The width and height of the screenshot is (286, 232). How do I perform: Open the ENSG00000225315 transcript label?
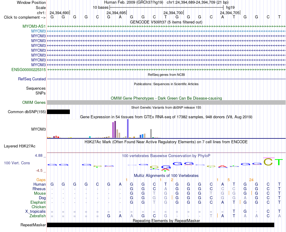pos(29,70)
